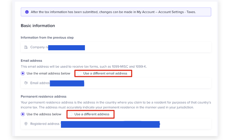The image size is (227, 140).
Task: Select "Use the email address below" radio
Action: click(23, 73)
